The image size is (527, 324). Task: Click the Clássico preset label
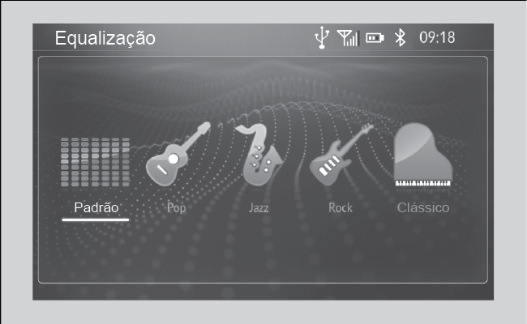coord(423,207)
